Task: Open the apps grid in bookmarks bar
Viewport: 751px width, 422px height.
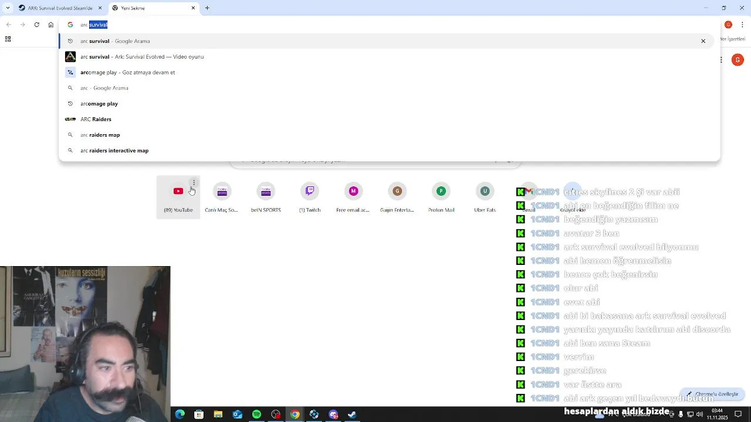Action: 8,39
